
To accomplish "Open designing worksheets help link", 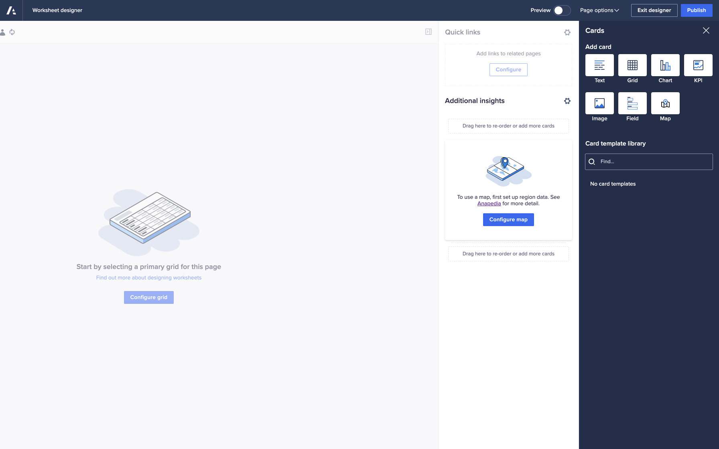I will pyautogui.click(x=149, y=278).
